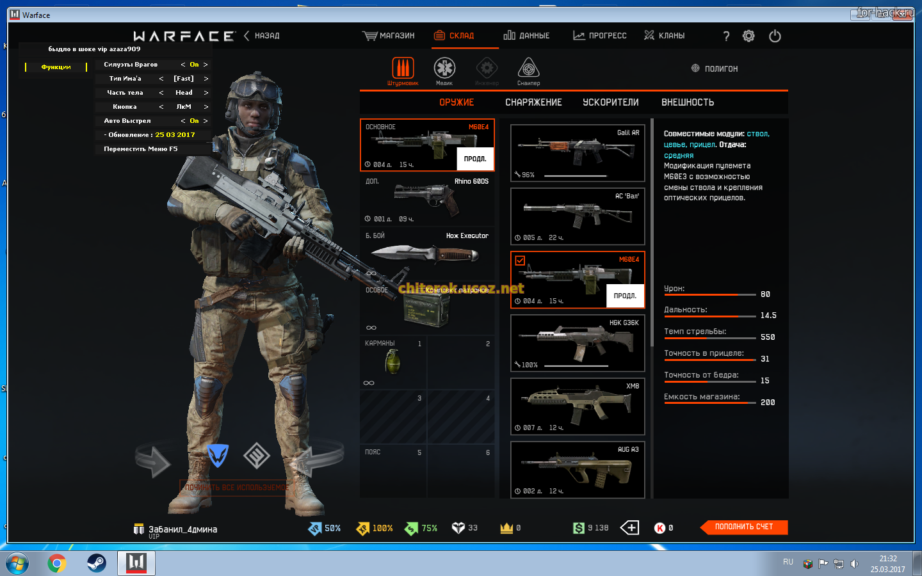Toggle Силуэты Врагов left arrow
Screen dimensions: 922x576
[x=183, y=65]
